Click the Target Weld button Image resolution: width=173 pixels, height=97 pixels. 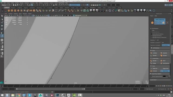point(165,68)
